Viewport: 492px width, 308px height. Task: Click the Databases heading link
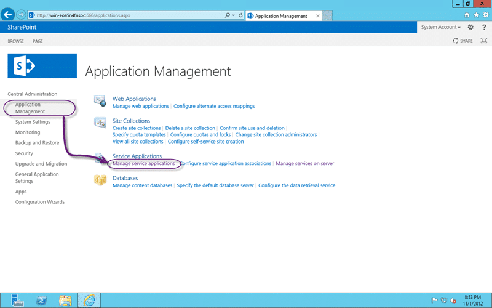click(x=125, y=178)
